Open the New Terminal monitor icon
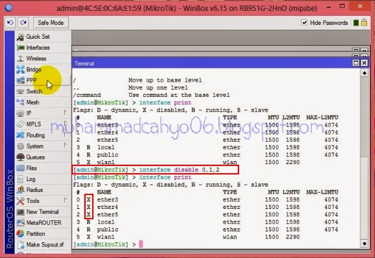 point(21,212)
